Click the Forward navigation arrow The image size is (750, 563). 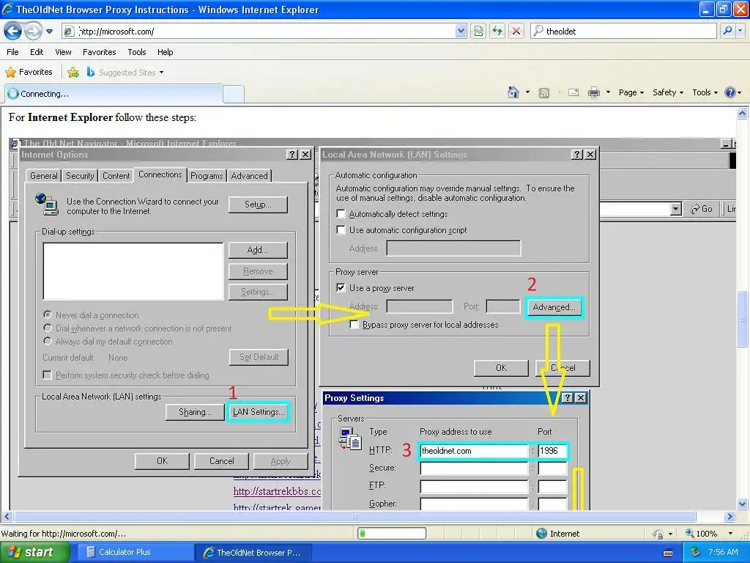tap(33, 32)
